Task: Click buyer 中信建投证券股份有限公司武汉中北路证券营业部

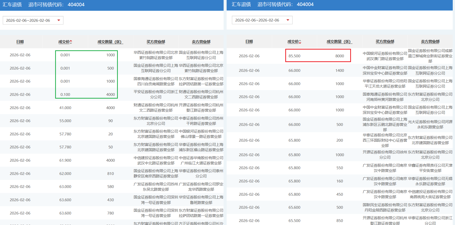Action: point(156,160)
